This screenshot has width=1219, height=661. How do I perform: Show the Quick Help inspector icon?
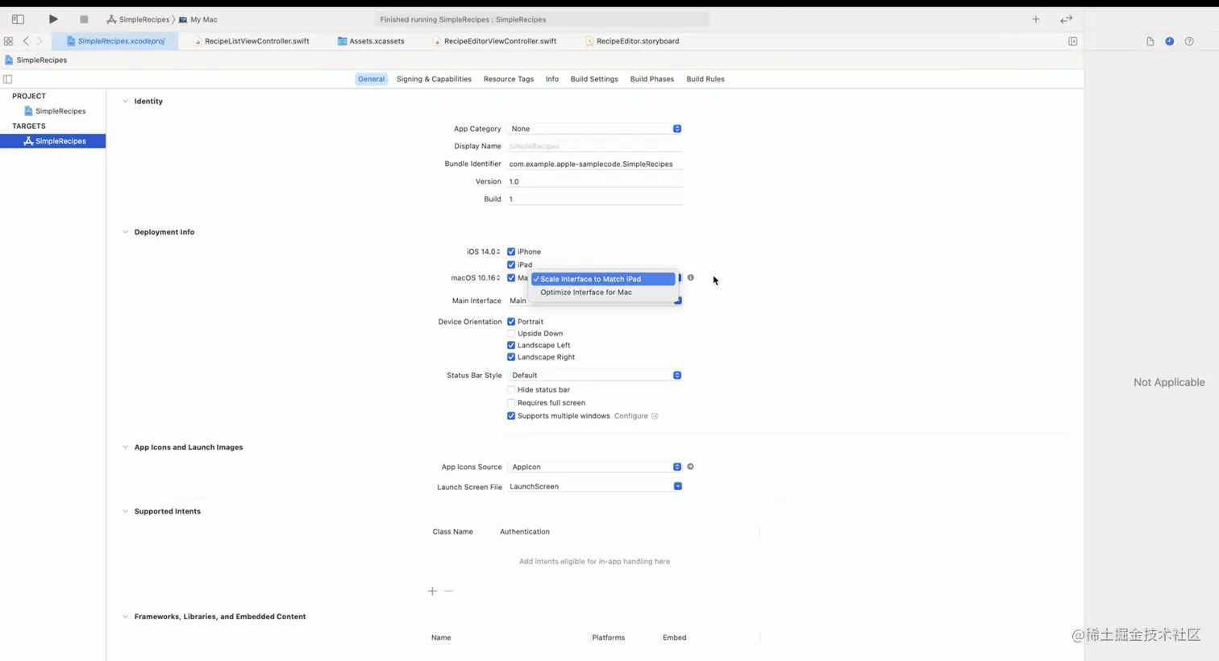tap(1189, 41)
